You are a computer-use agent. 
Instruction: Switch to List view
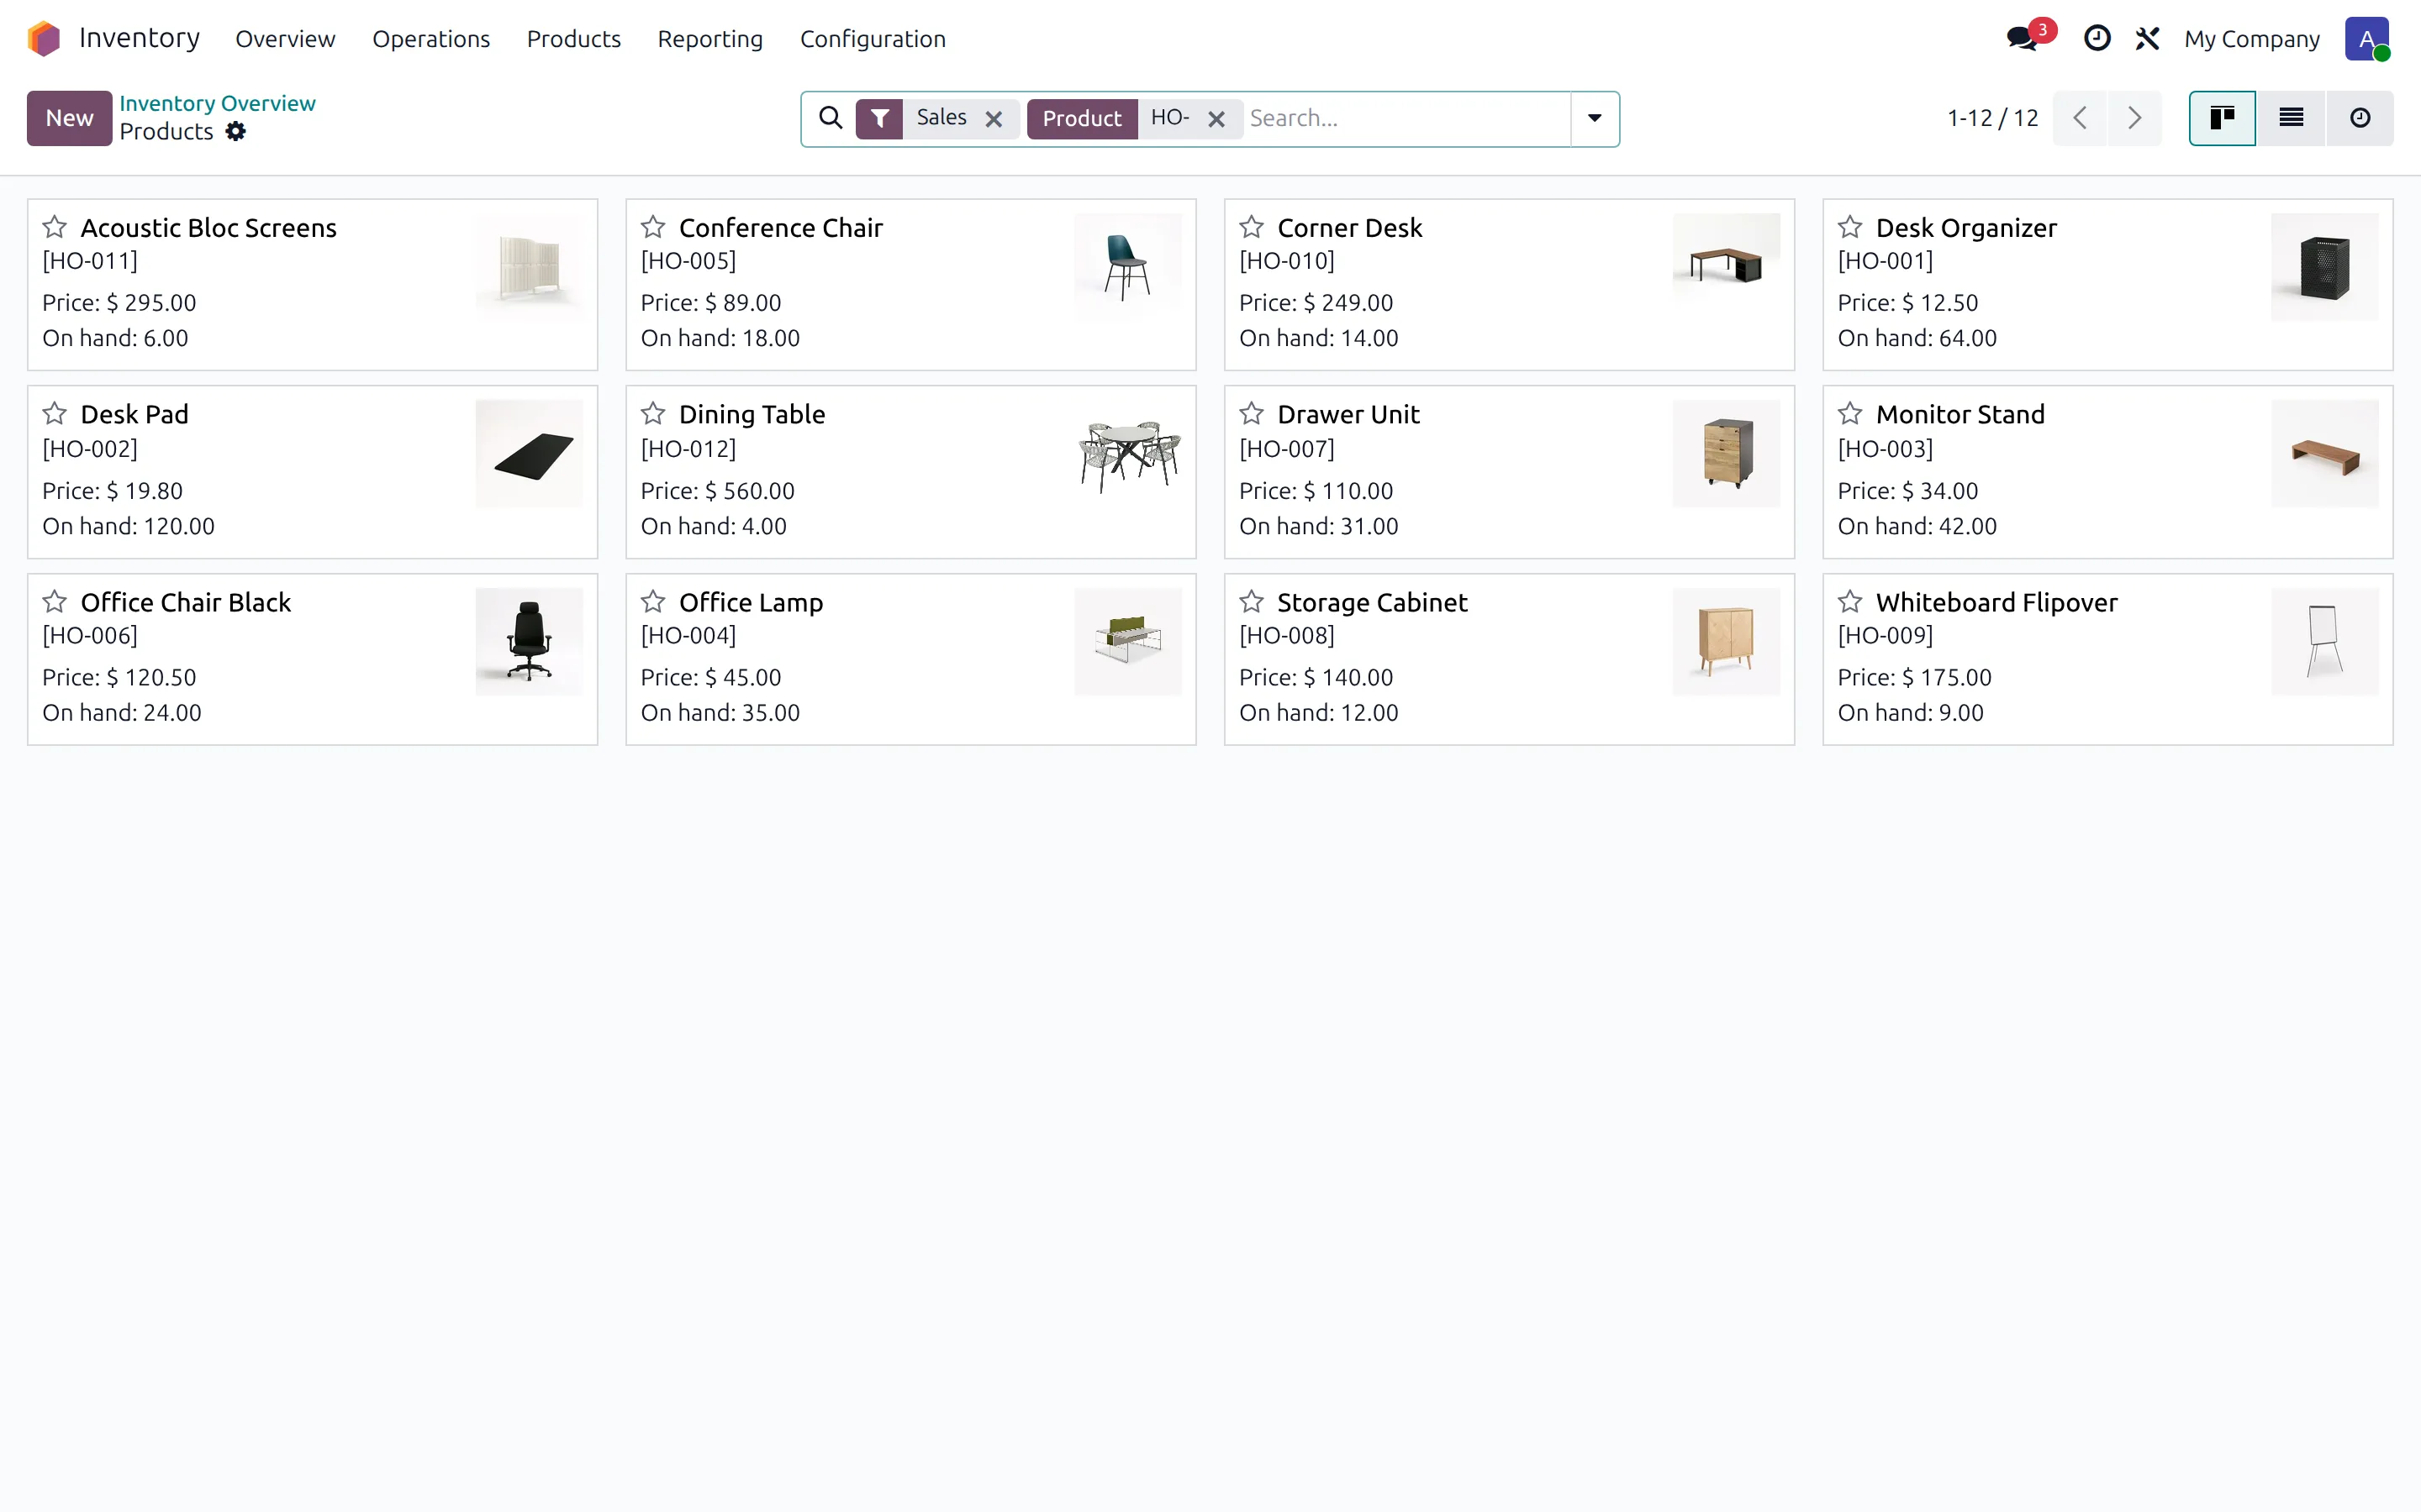tap(2291, 118)
